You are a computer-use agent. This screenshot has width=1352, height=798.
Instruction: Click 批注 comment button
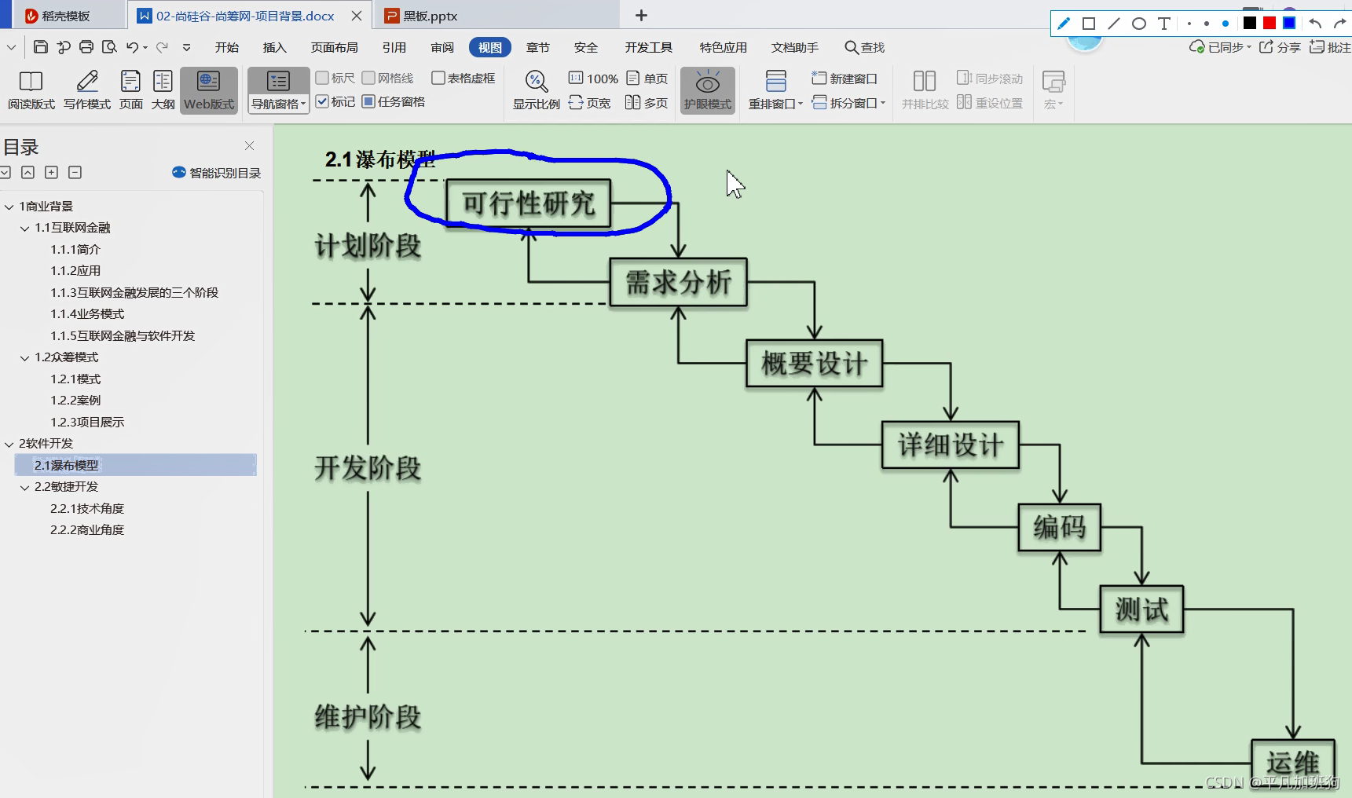click(x=1330, y=47)
